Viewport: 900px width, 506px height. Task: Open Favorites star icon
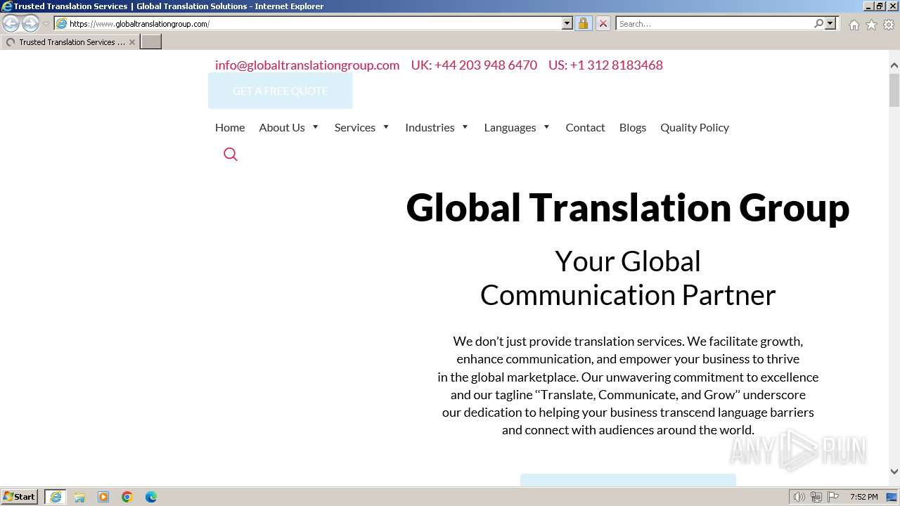[x=871, y=25]
